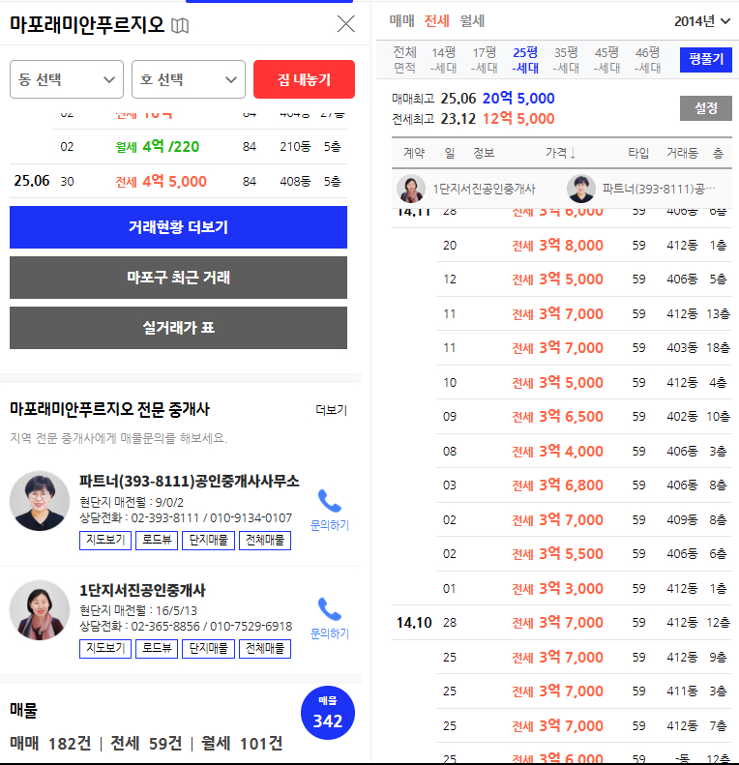This screenshot has height=765, width=739.
Task: Open the 동 선택 dropdown
Action: pos(67,79)
